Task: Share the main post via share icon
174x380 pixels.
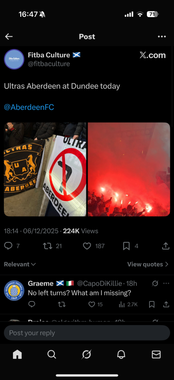Action: (165, 246)
